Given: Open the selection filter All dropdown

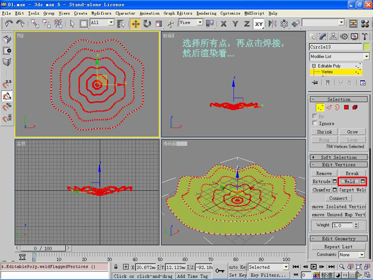Looking at the screenshot, I should 111,22.
